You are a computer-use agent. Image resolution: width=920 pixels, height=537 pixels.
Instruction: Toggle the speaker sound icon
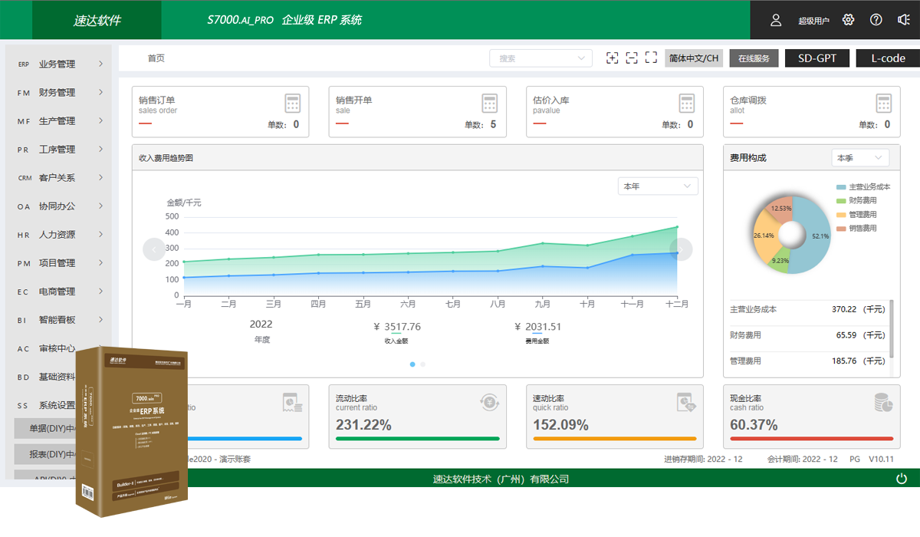(904, 20)
